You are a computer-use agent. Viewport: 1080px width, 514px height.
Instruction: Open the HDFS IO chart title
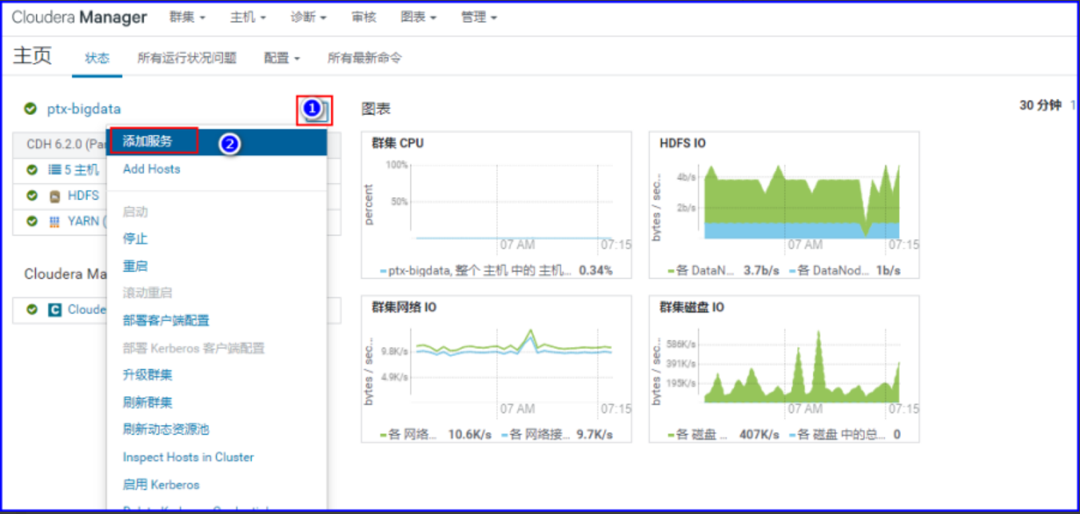(x=683, y=143)
